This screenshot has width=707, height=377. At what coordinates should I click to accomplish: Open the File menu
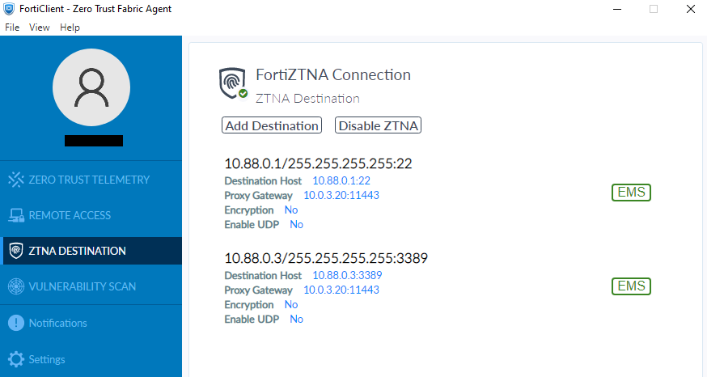pyautogui.click(x=12, y=28)
